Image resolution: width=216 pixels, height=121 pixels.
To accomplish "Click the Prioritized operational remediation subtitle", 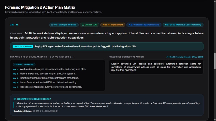I will coord(53,12).
